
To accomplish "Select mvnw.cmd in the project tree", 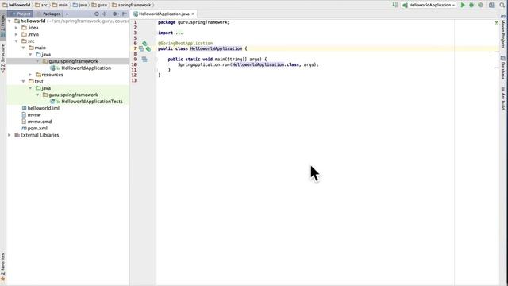I will tap(40, 122).
